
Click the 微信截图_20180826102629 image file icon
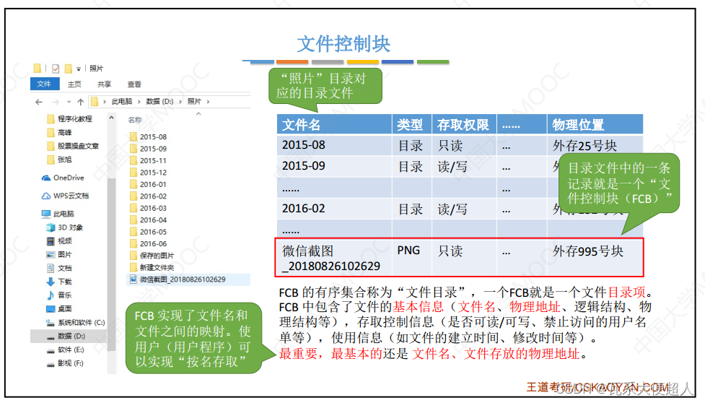[x=133, y=279]
